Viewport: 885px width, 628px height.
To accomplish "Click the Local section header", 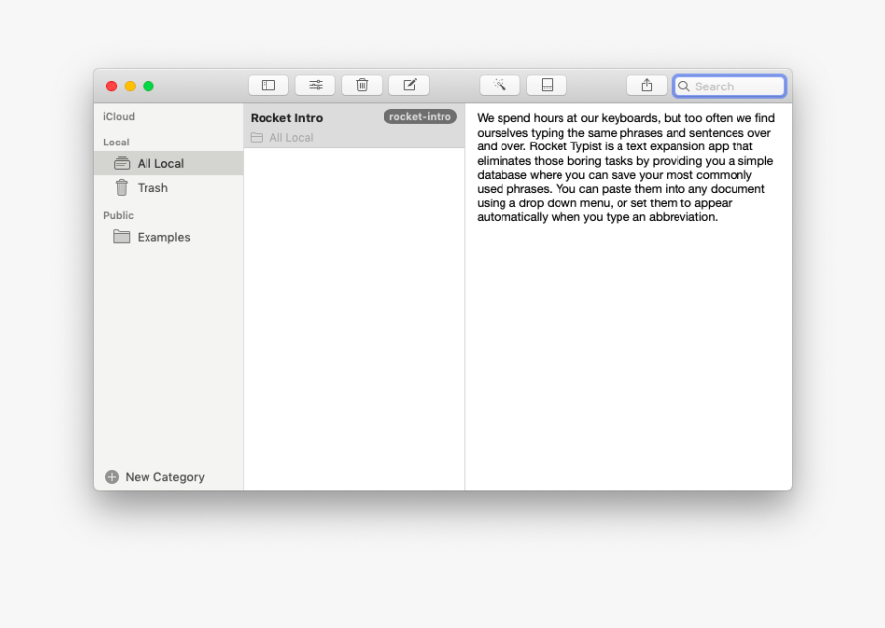I will pyautogui.click(x=114, y=142).
